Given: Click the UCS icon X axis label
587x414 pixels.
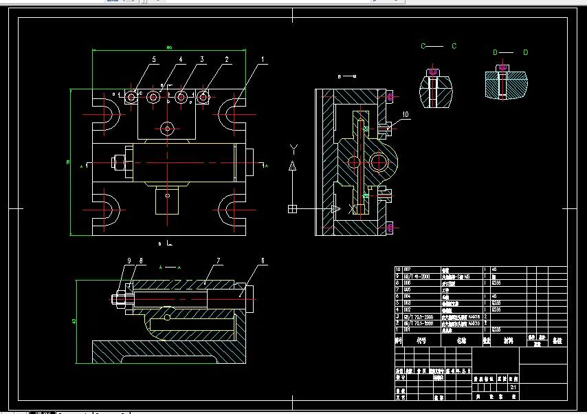Looking at the screenshot, I should tap(353, 209).
